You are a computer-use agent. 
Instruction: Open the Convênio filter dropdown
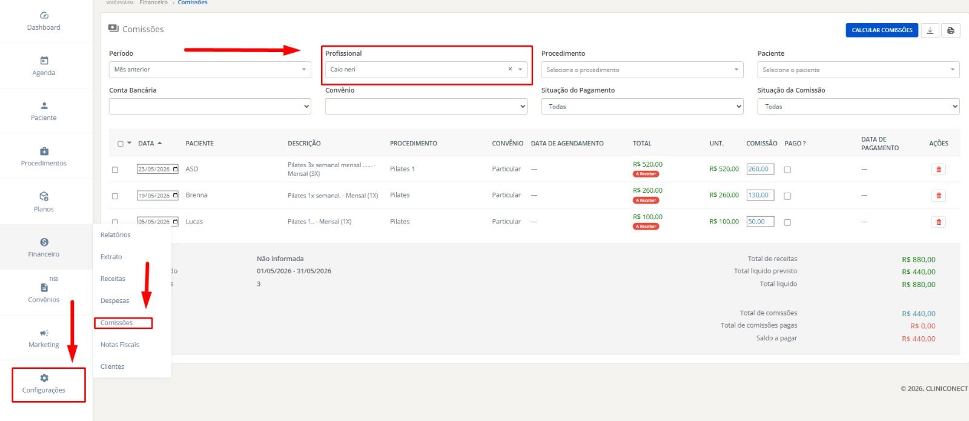[x=426, y=107]
